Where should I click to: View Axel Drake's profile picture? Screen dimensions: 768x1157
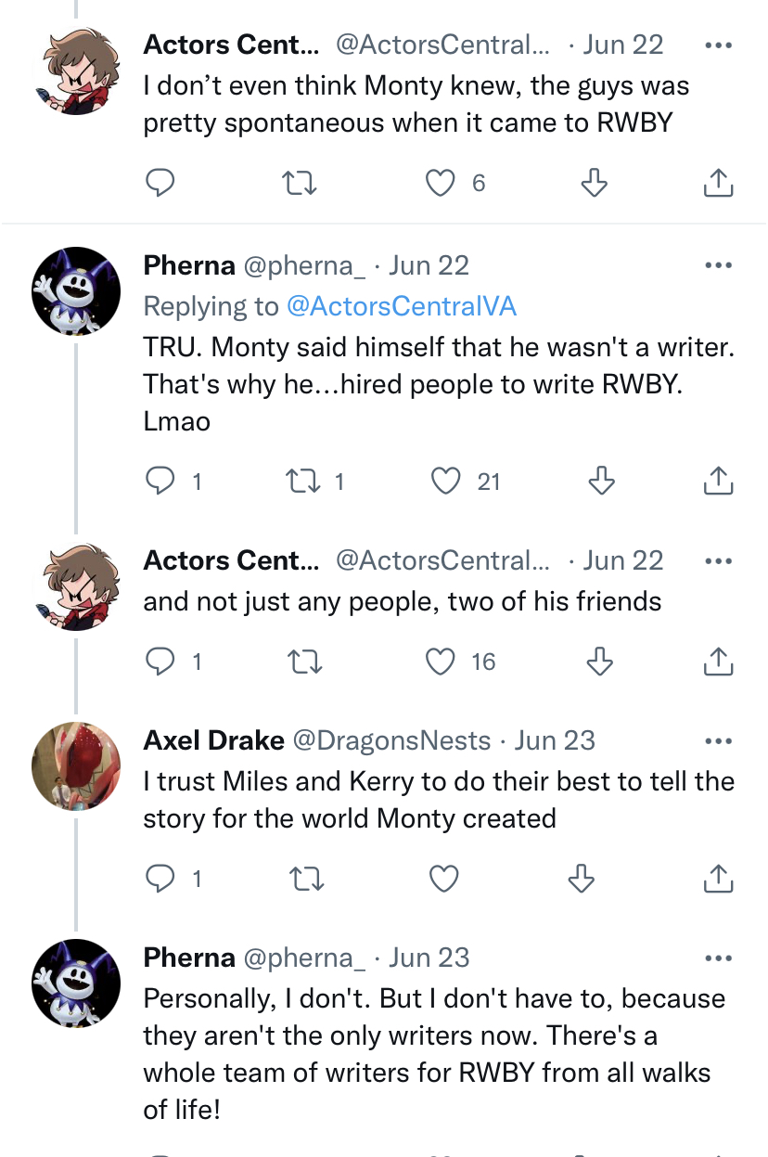[x=76, y=765]
